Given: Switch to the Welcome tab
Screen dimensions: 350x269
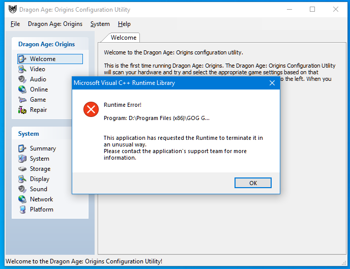Looking at the screenshot, I should (x=123, y=38).
